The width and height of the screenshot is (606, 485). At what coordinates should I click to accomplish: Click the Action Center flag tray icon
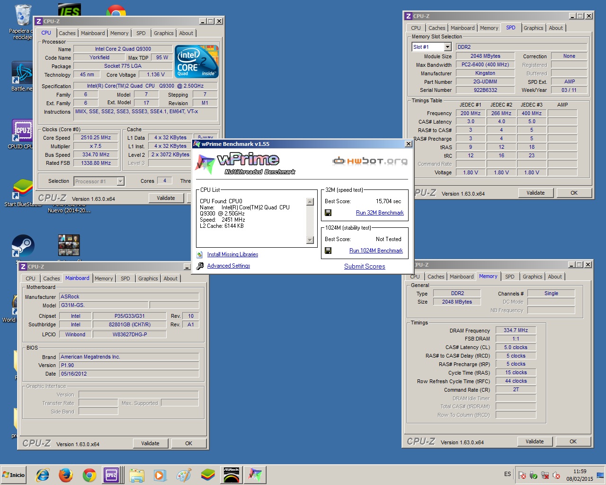(522, 475)
